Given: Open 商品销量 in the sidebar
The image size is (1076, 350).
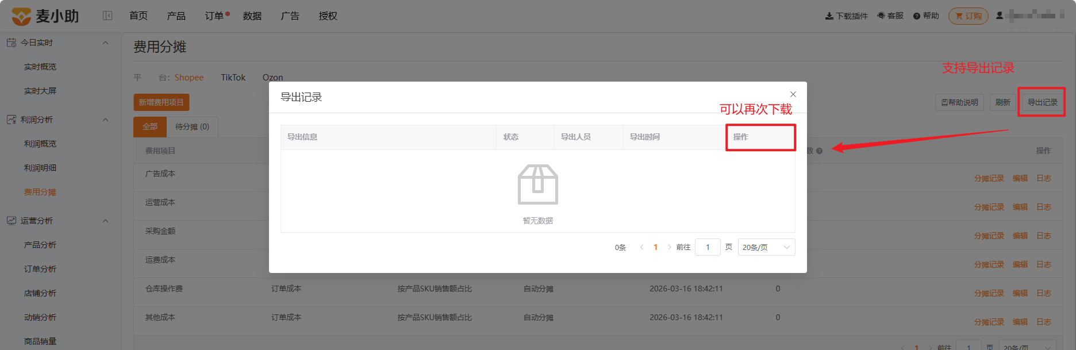Looking at the screenshot, I should coord(40,341).
